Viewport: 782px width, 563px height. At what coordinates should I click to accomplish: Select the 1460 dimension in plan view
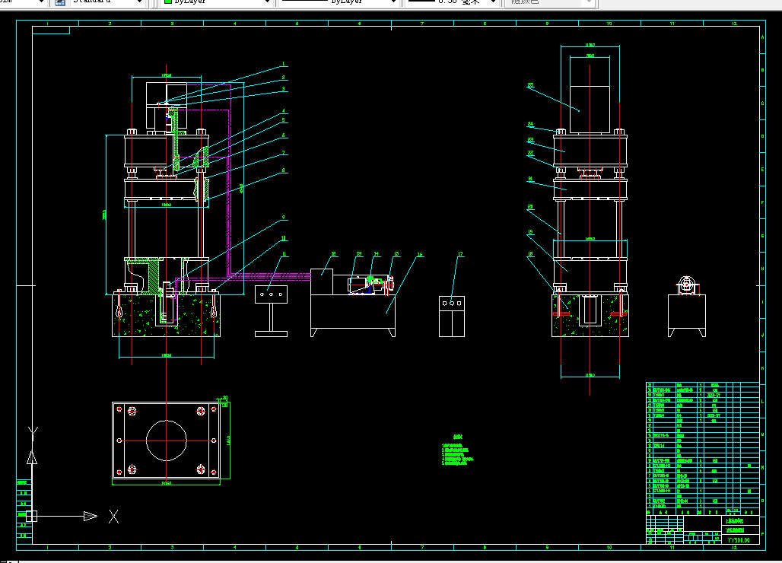[x=228, y=441]
